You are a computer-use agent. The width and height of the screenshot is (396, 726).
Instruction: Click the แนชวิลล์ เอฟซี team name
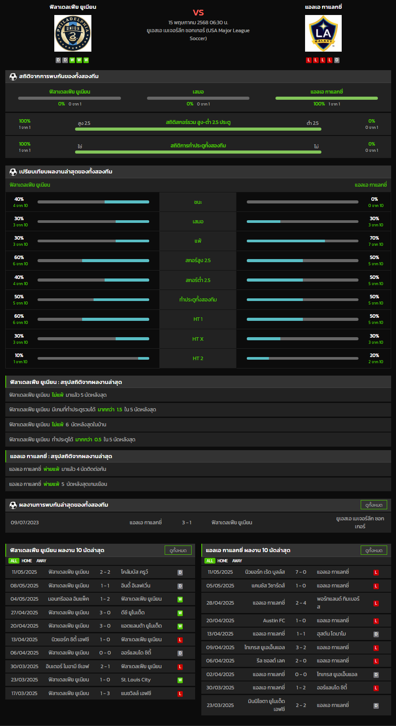[x=136, y=693]
